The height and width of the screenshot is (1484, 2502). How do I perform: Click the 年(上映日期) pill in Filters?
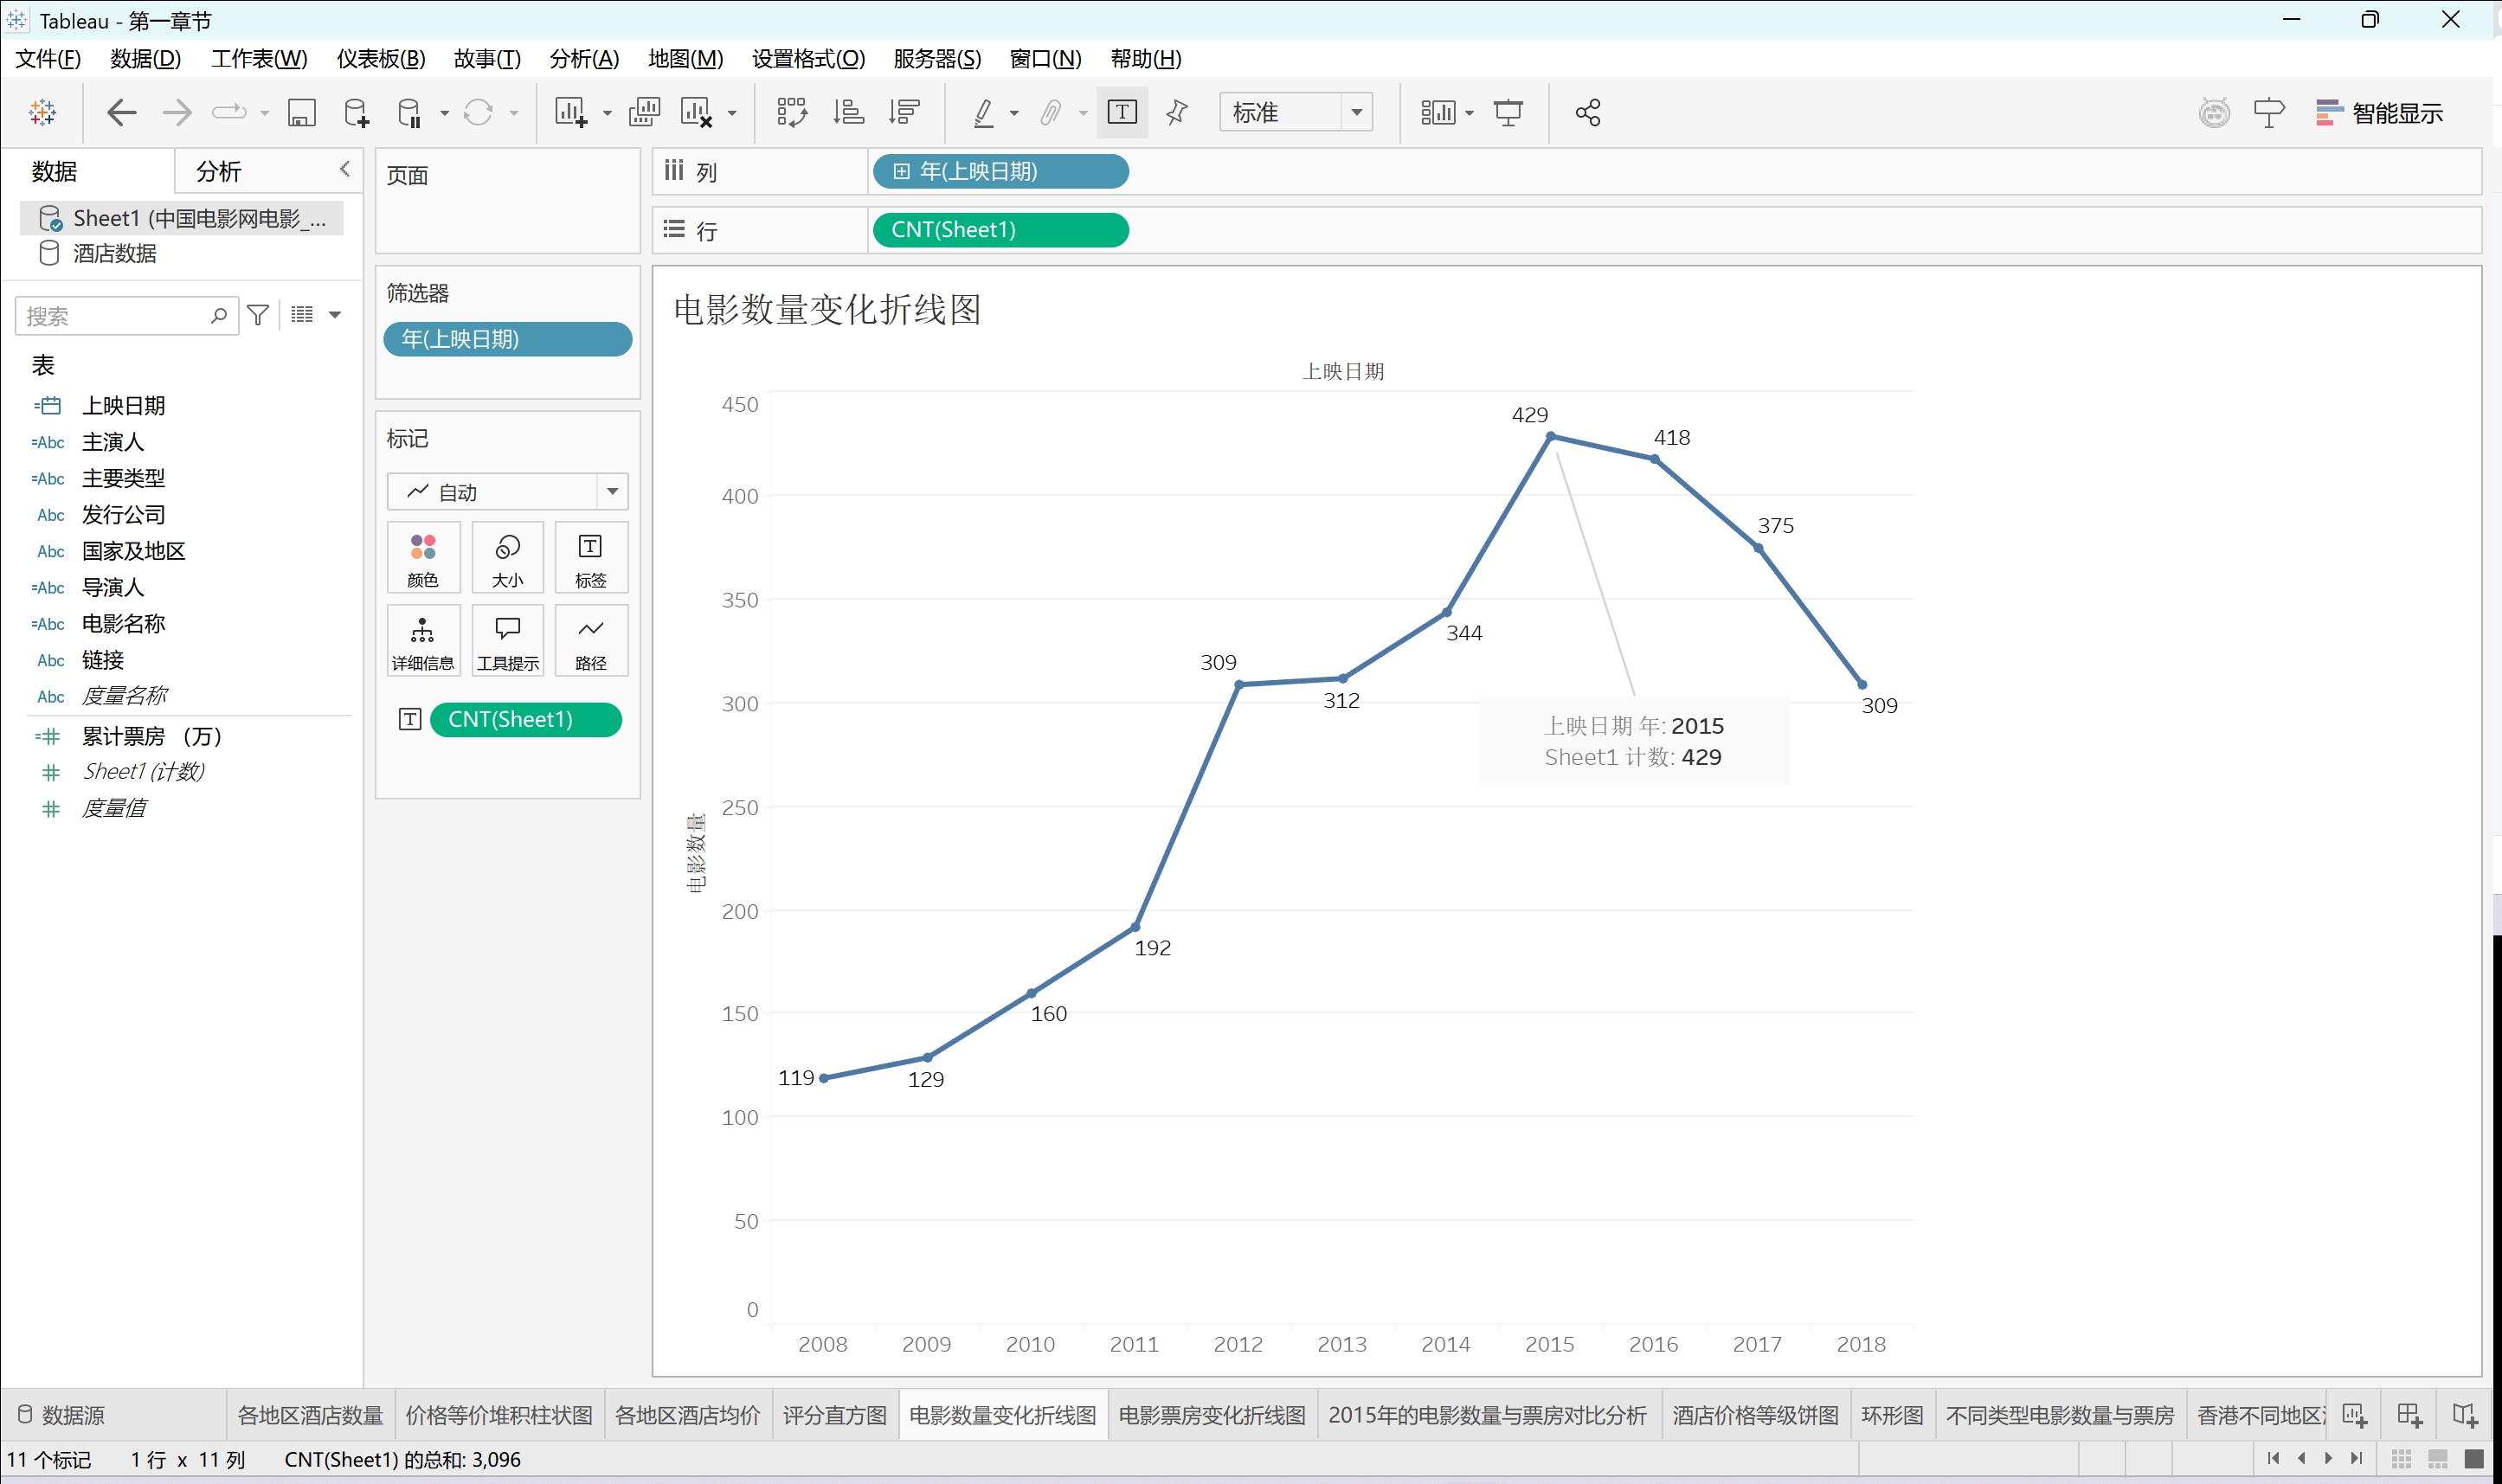click(507, 339)
